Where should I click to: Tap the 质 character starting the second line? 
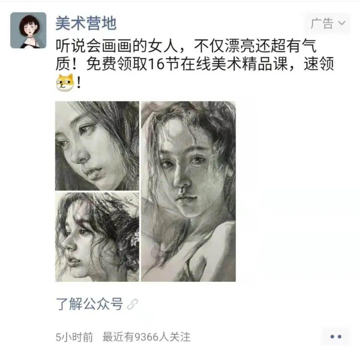[63, 64]
